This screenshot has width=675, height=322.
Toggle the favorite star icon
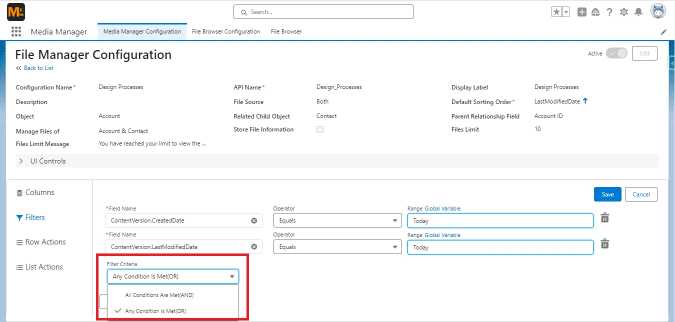click(x=556, y=11)
